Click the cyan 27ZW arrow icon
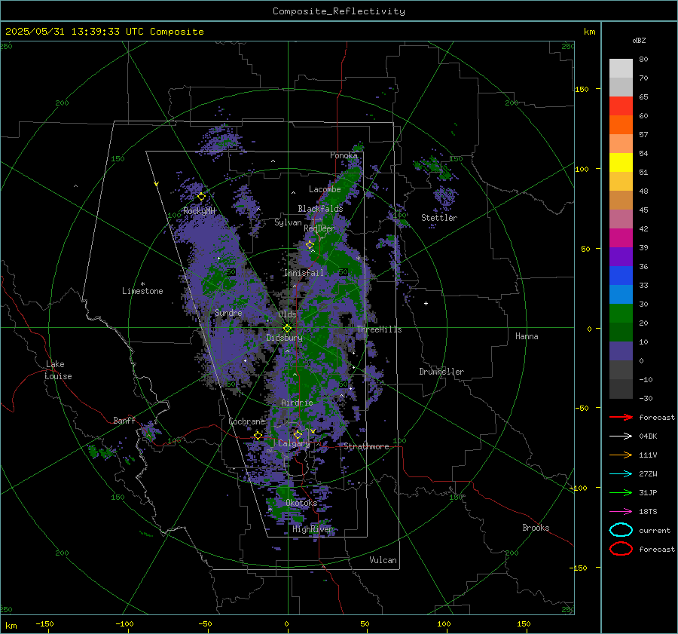 click(x=621, y=474)
